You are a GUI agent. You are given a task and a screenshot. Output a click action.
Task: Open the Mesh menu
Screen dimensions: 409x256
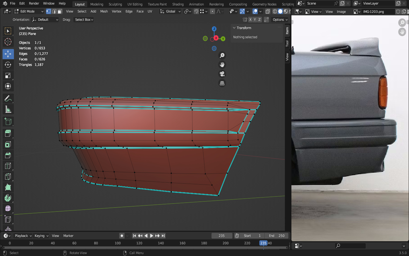tap(104, 11)
